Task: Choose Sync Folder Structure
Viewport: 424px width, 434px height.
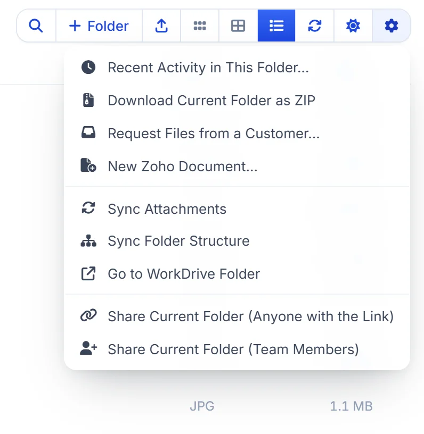Action: tap(237, 241)
